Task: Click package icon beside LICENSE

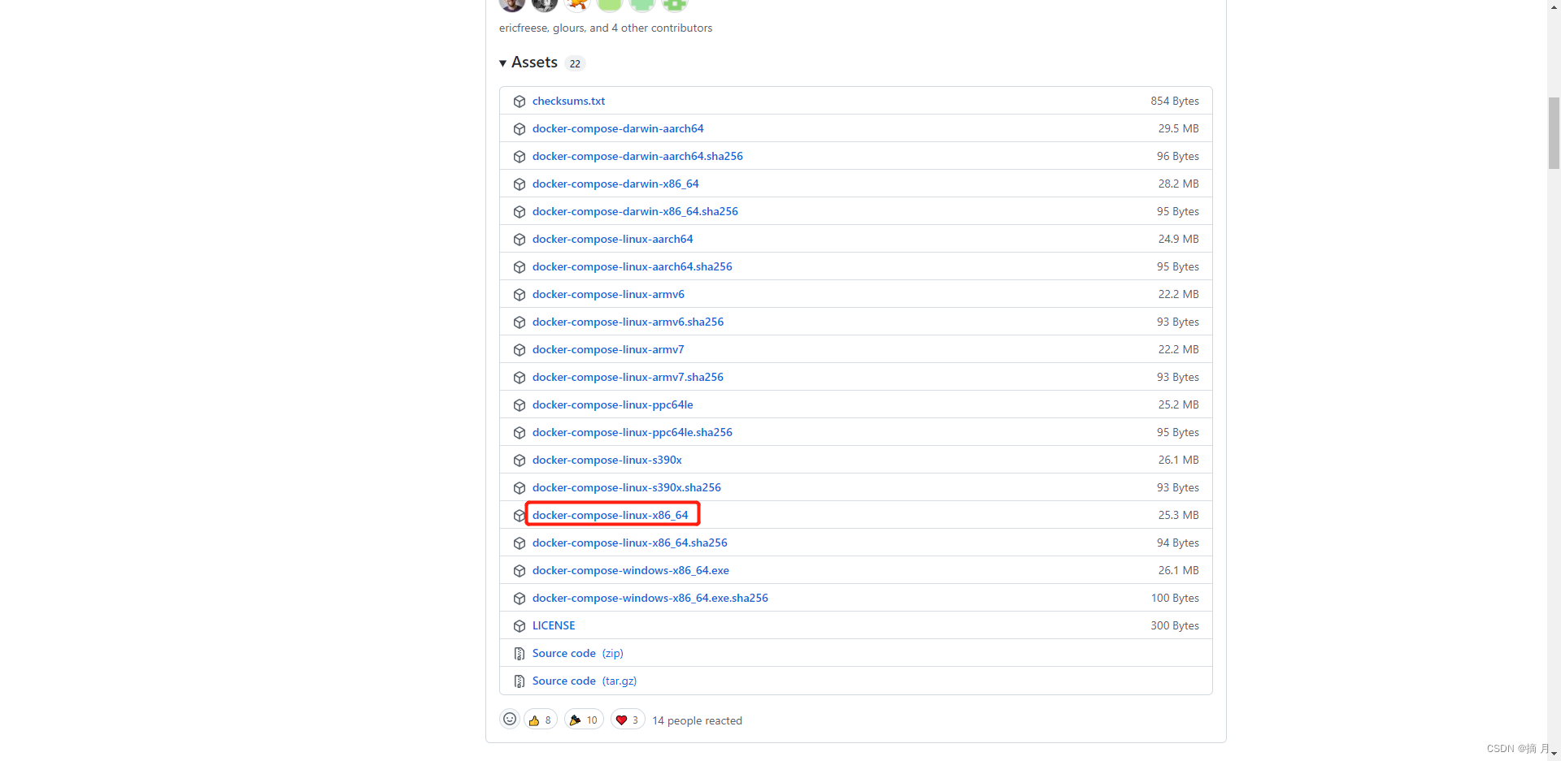Action: pyautogui.click(x=520, y=626)
